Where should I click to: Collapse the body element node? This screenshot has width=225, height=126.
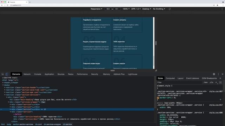click(3, 85)
